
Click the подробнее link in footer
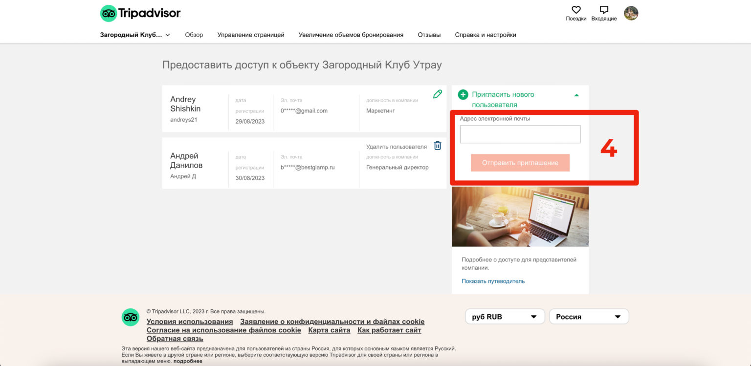pyautogui.click(x=188, y=361)
